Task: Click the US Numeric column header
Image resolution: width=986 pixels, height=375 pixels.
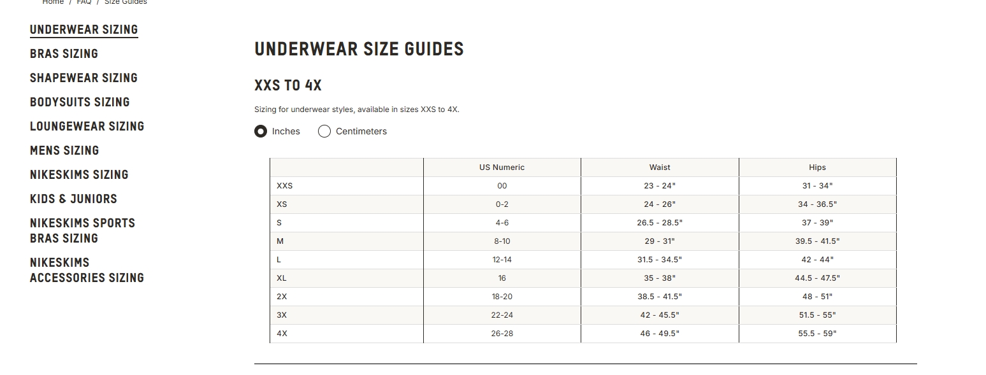Action: [x=502, y=167]
